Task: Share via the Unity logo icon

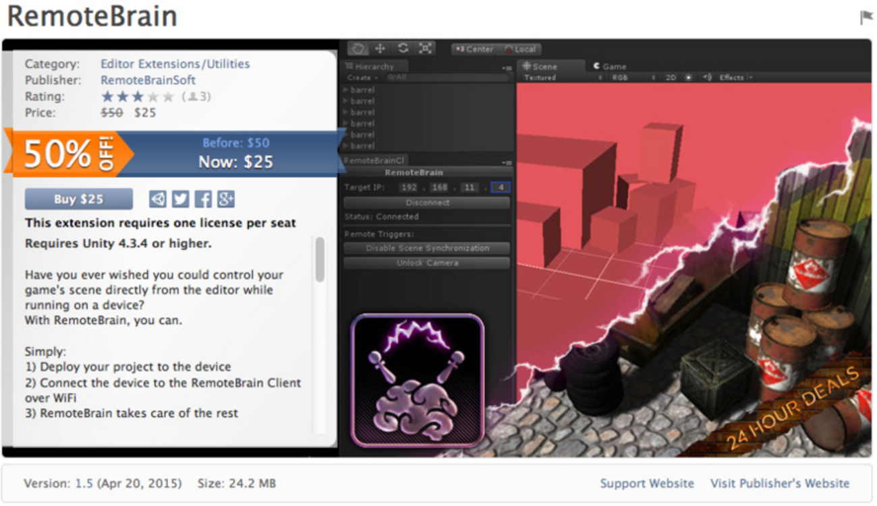Action: coord(158,199)
